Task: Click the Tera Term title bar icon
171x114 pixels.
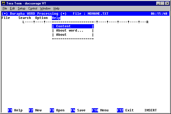Action: (x=4, y=3)
